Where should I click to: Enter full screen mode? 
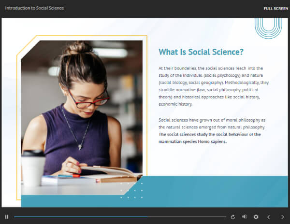click(275, 8)
